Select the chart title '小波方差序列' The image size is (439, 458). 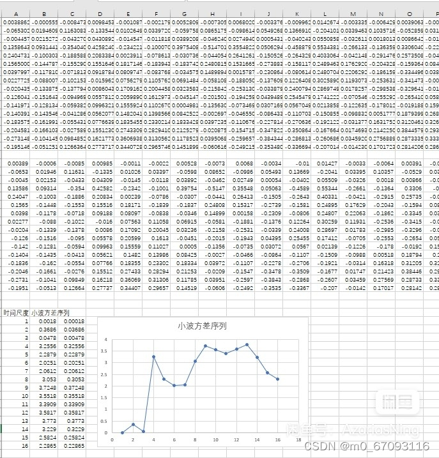point(203,326)
